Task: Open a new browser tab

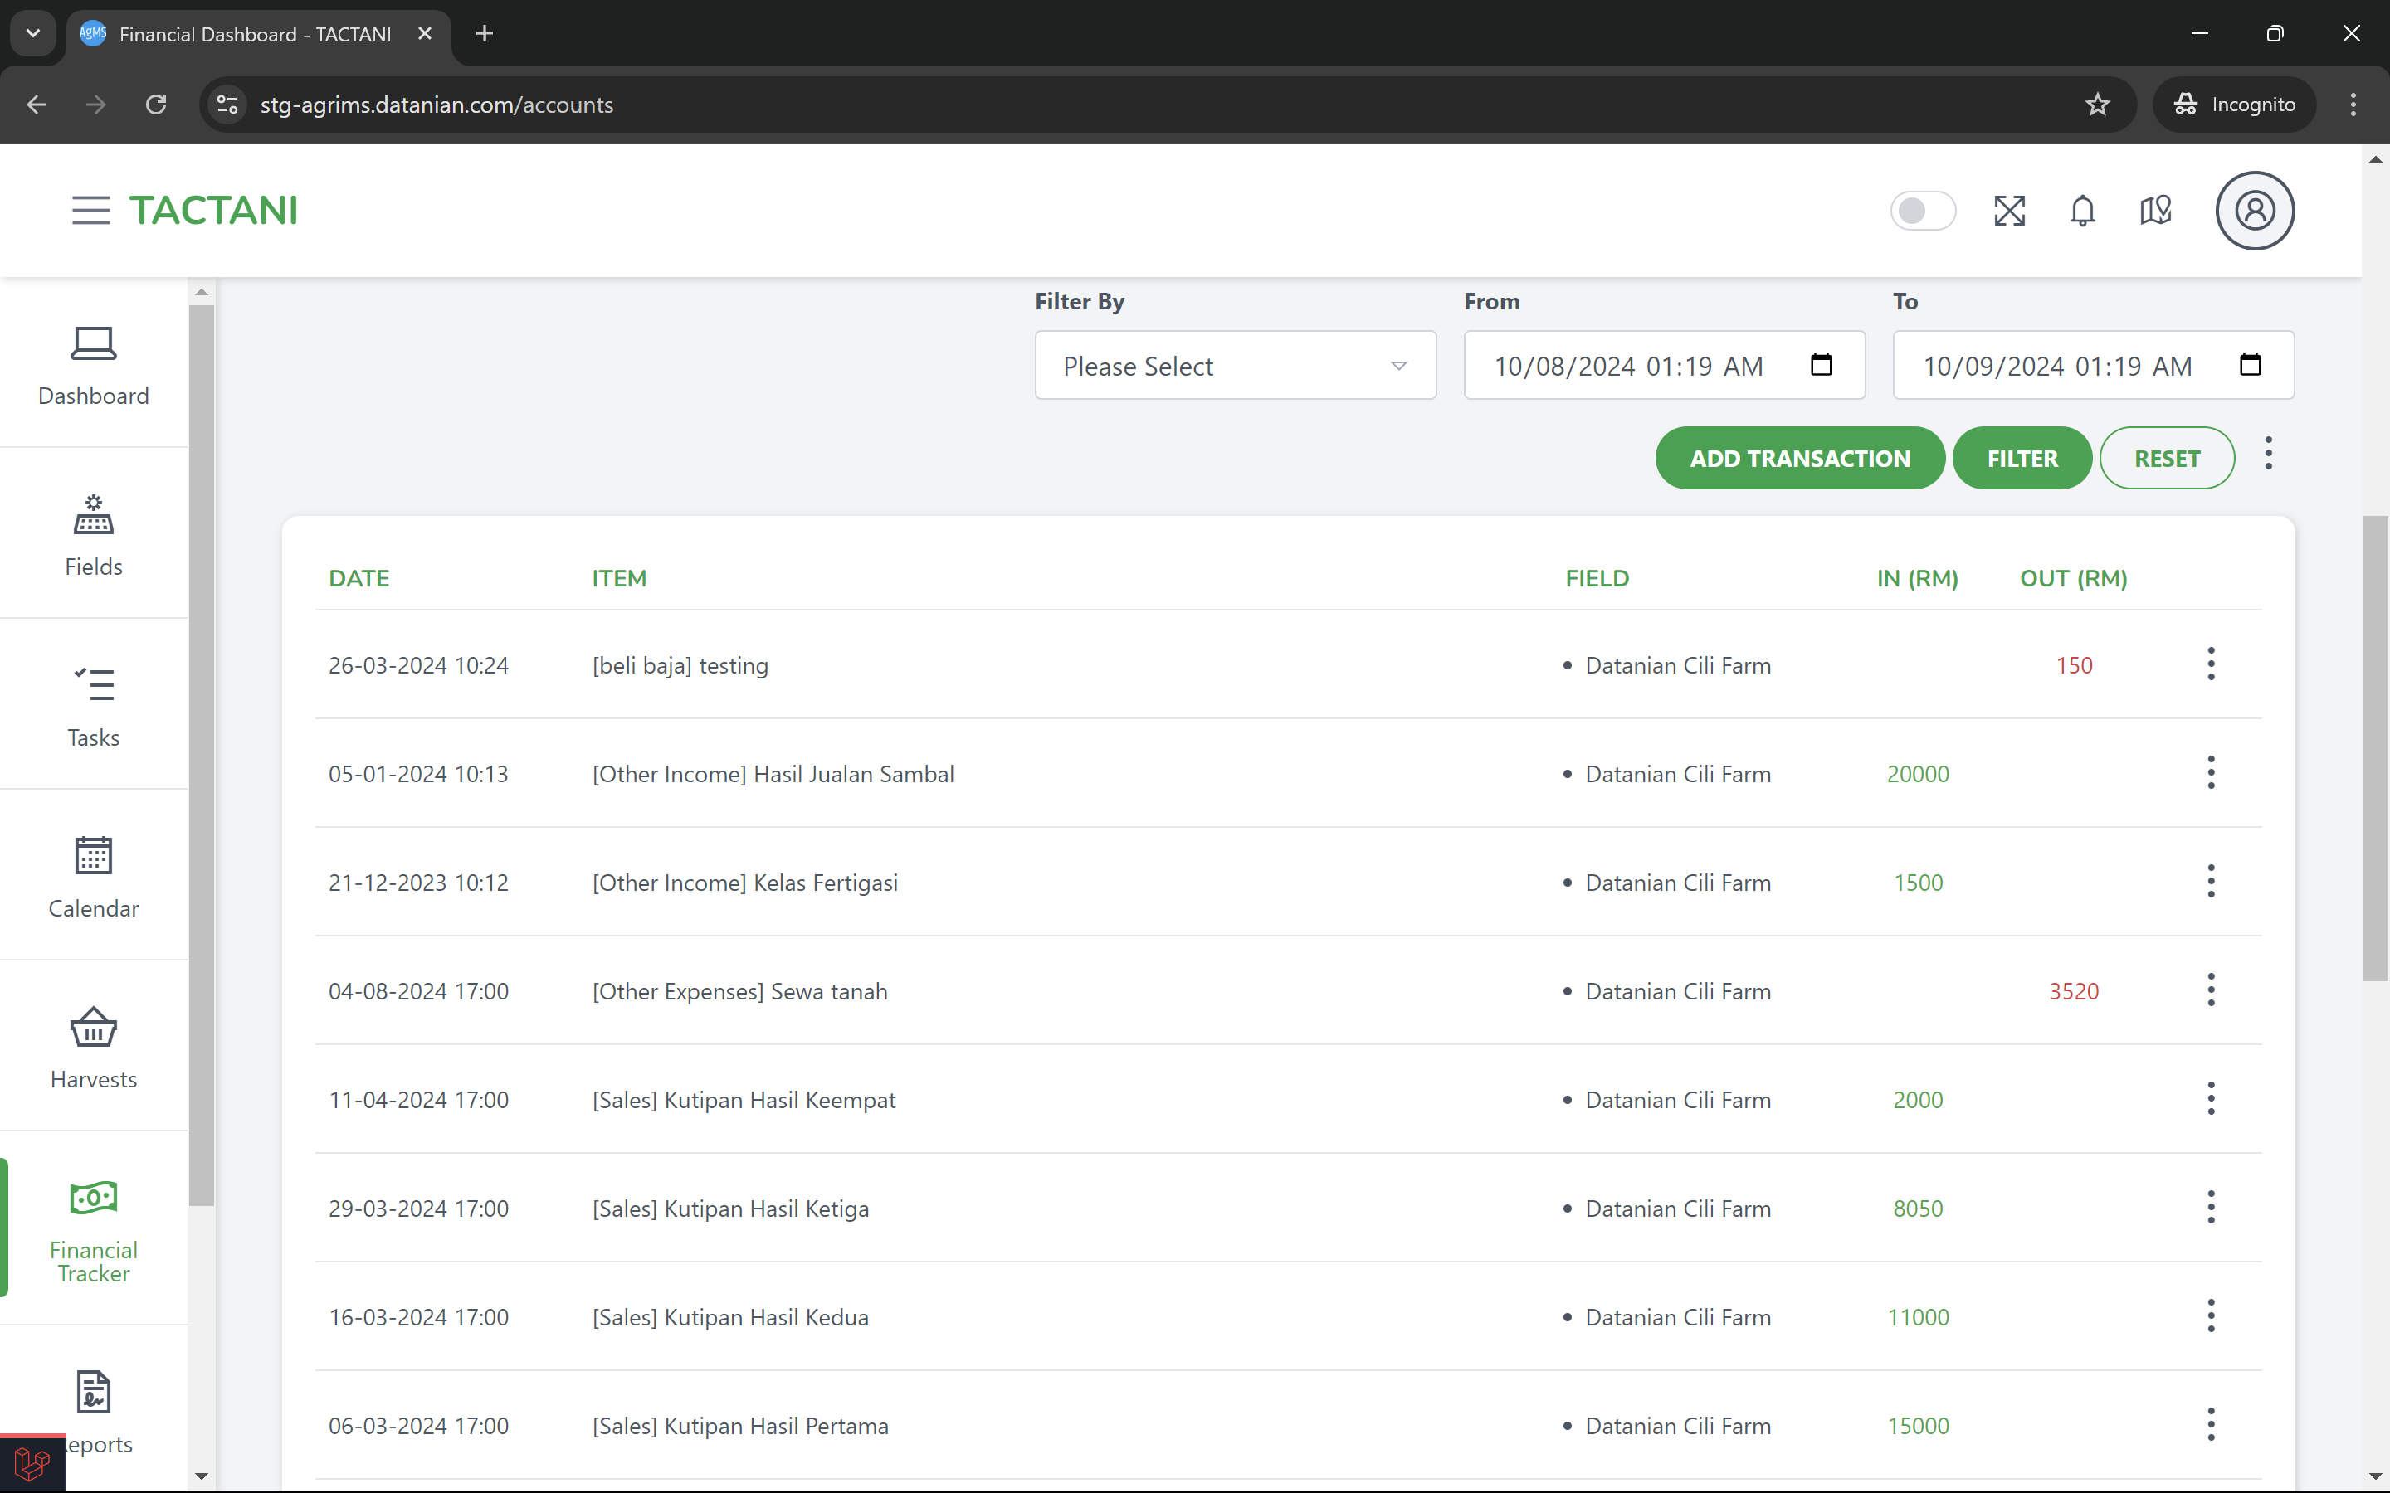Action: [x=484, y=33]
